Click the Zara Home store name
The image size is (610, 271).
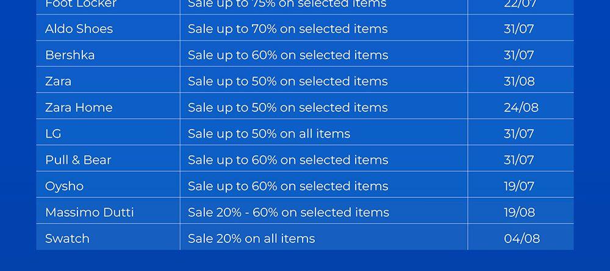(79, 107)
